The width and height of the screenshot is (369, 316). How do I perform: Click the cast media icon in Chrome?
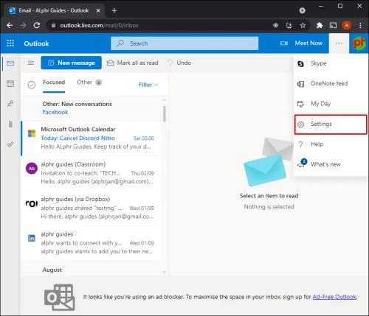(x=333, y=25)
